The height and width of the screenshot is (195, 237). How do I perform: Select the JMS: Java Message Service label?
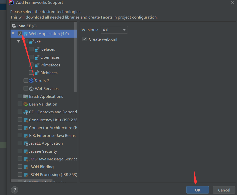pyautogui.click(x=53, y=159)
